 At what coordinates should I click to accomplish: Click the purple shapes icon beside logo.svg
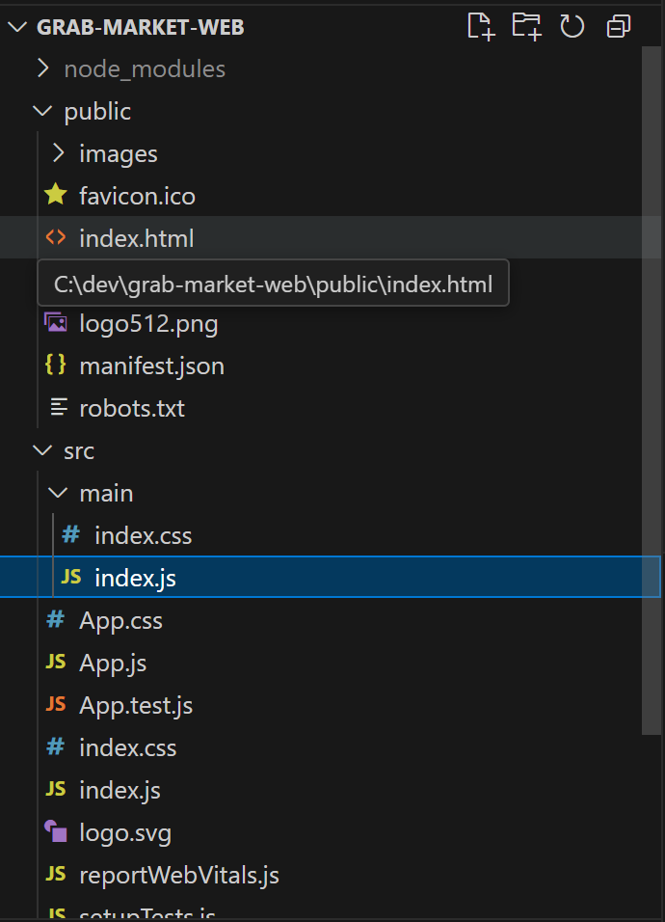pyautogui.click(x=56, y=832)
